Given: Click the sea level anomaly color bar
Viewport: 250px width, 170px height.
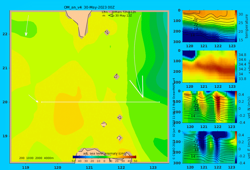Looking at the screenshot, I should coord(104,157).
